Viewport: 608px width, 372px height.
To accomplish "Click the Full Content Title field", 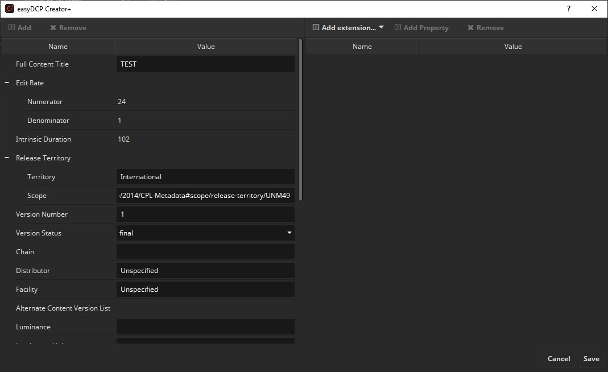I will (x=205, y=64).
